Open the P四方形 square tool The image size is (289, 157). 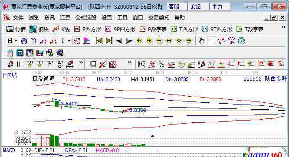coord(88,29)
